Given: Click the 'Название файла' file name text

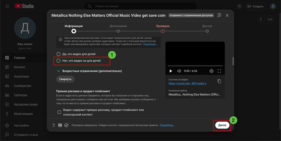Looking at the screenshot, I should click(194, 94).
